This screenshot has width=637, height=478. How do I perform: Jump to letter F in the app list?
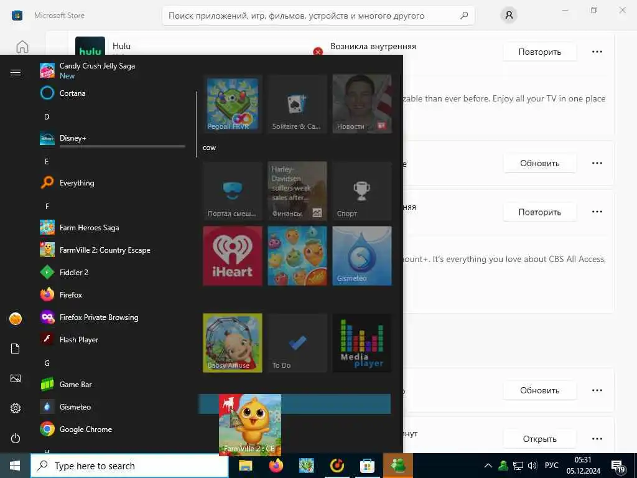click(x=47, y=206)
